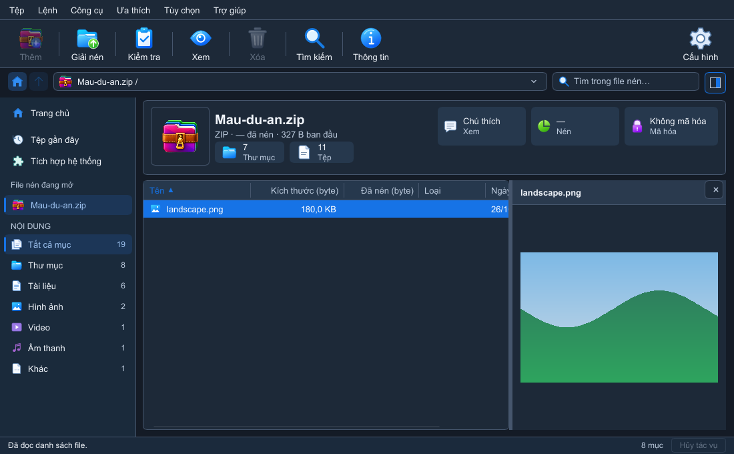Click the horizontal scrollbar of file list
Screen dimensions: 734x454
296,427
